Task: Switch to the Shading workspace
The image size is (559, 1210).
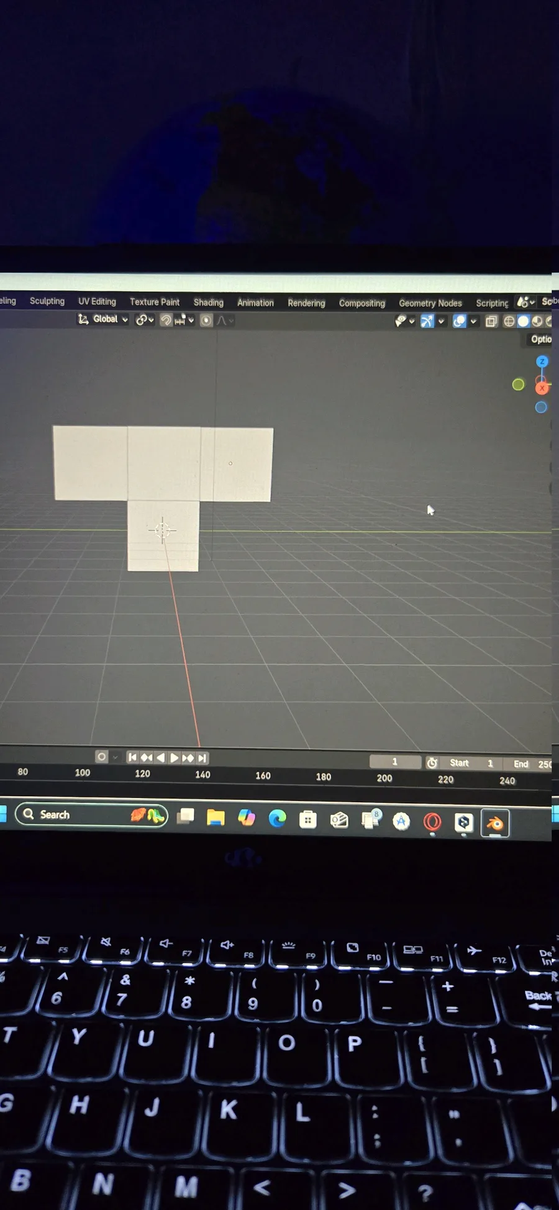Action: 209,302
